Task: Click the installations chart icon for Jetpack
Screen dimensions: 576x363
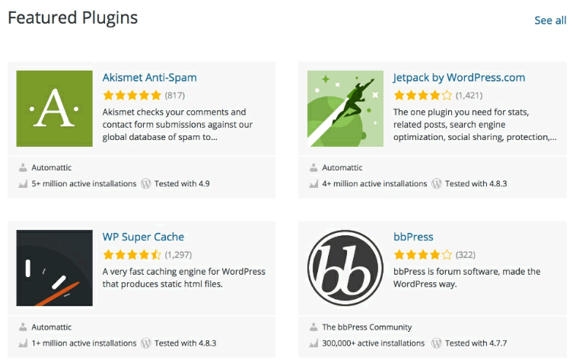Action: tap(313, 183)
